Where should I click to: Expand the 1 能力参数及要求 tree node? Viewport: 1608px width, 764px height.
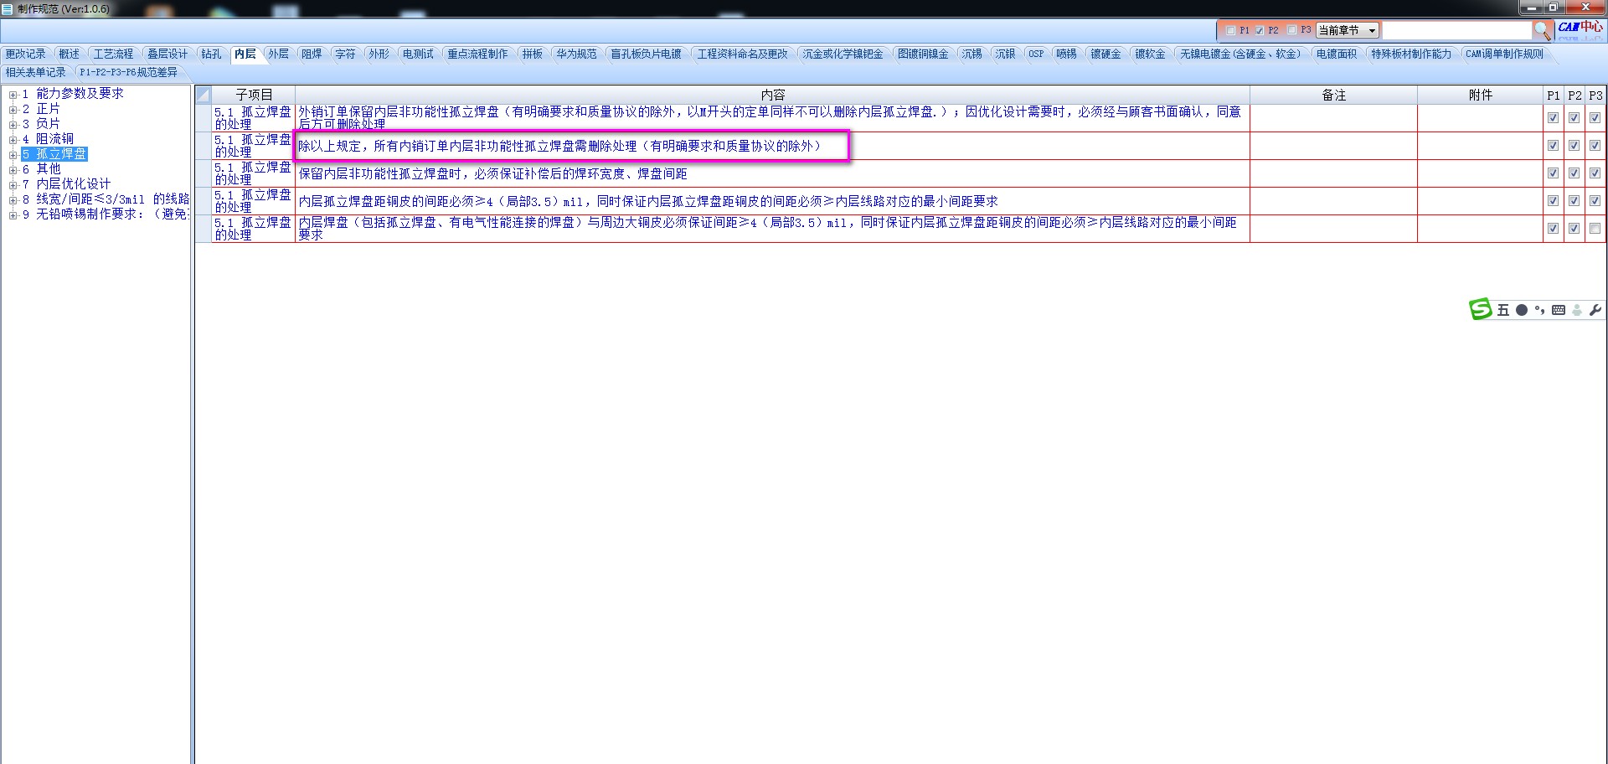point(13,95)
